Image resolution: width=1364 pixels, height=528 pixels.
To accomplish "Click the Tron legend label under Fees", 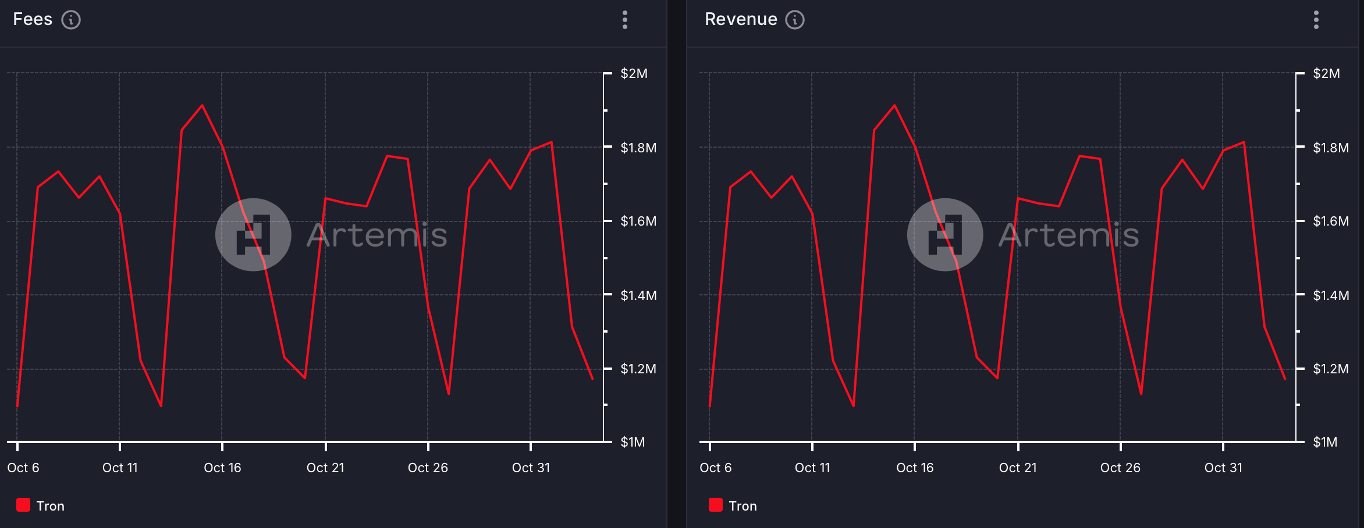I will (x=51, y=506).
